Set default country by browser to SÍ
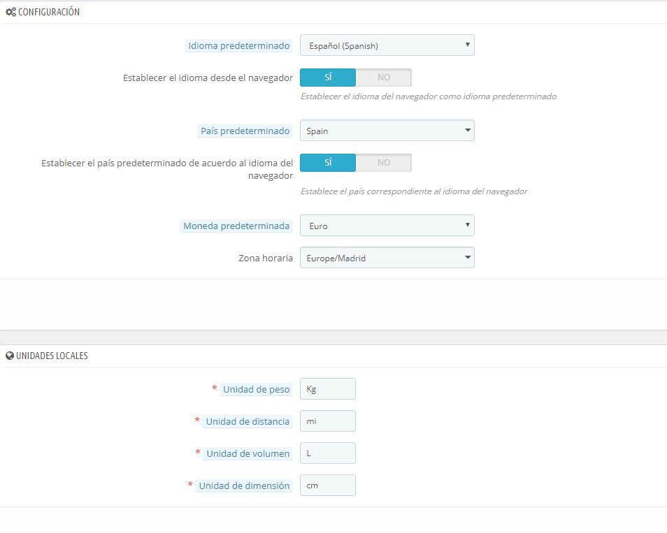 pos(328,163)
